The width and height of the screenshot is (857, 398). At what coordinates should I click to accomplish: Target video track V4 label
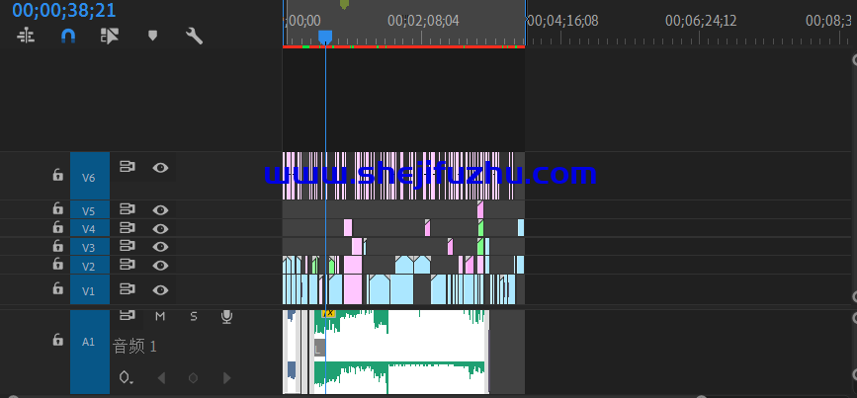pyautogui.click(x=89, y=229)
